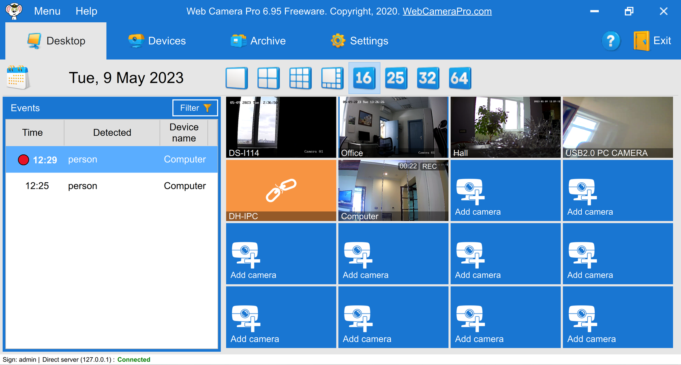Open the Archive section
Viewport: 681px width, 365px height.
tap(258, 41)
